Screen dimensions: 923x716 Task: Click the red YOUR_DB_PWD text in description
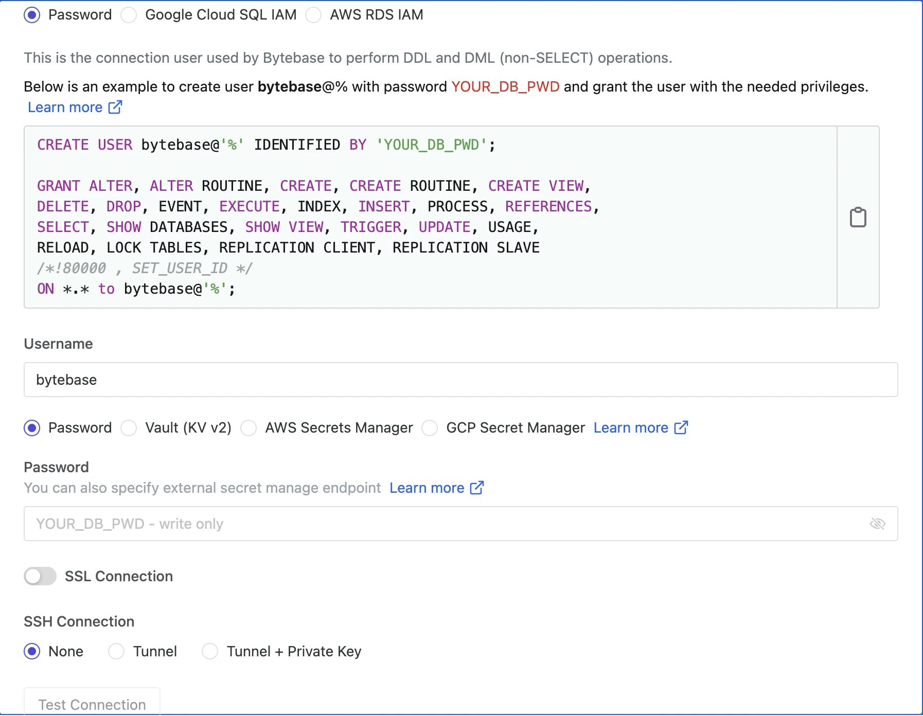tap(505, 86)
